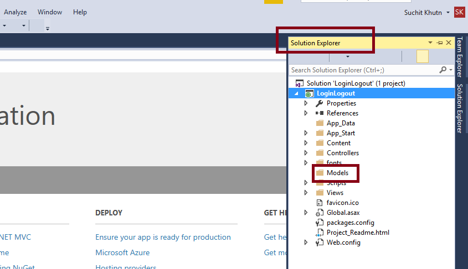
Task: Click 'Ensure your app is ready for production' link
Action: pyautogui.click(x=163, y=237)
